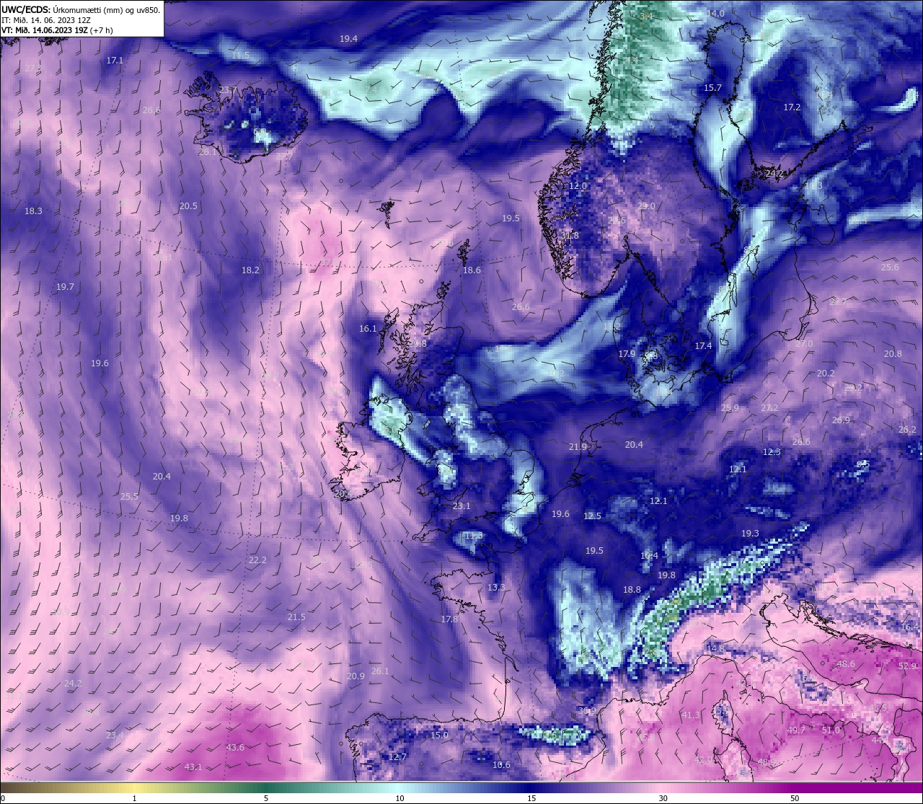Image resolution: width=923 pixels, height=804 pixels.
Task: Click the 17.1 value on the map
Action: [x=115, y=61]
